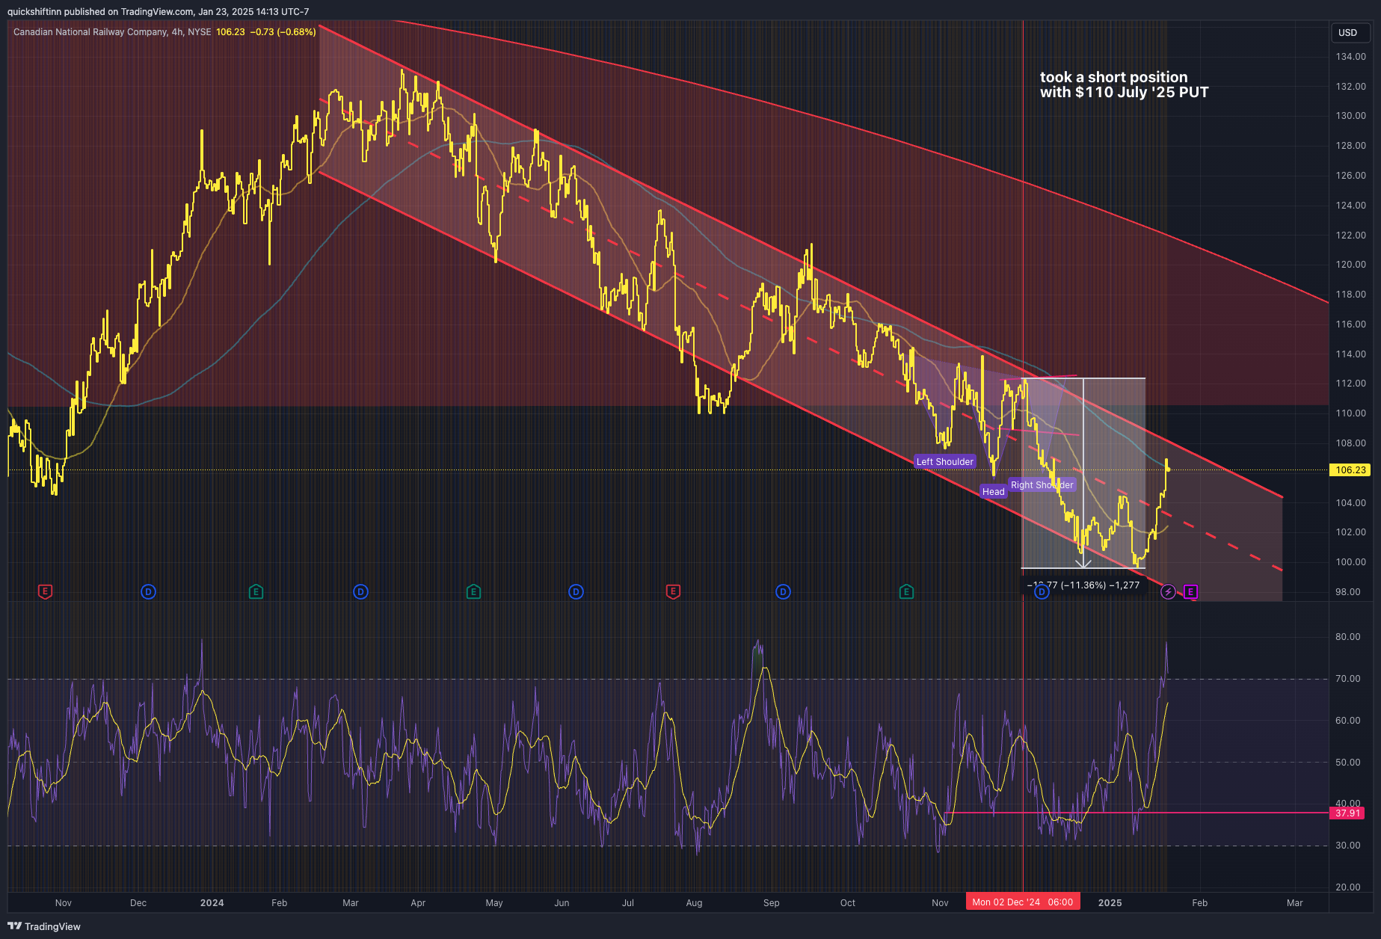Click the 134.00 price axis label

(x=1350, y=57)
